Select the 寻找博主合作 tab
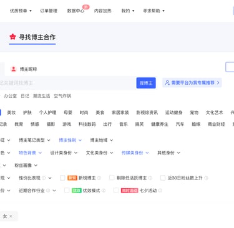Screen dimensions: 234x228 (32, 37)
